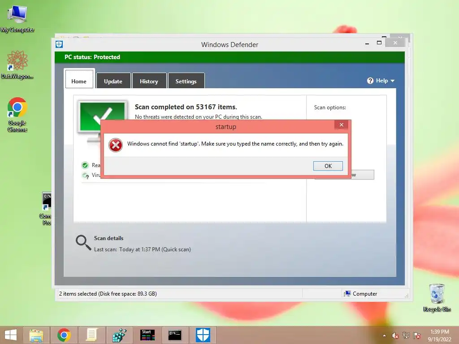Click the real-time protection green check icon

(x=85, y=165)
